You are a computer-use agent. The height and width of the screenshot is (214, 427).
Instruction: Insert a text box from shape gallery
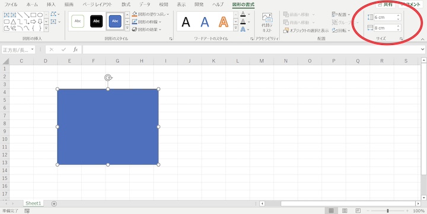(7, 15)
